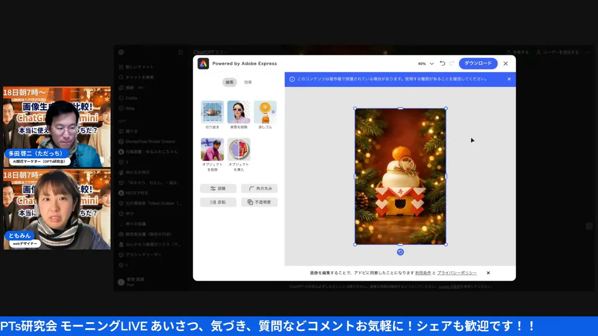598x336 pixels.
Task: Open the 不透明度 opacity control
Action: pos(259,202)
